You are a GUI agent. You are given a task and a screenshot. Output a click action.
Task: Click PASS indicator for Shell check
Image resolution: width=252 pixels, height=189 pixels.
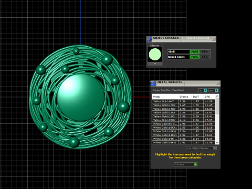pos(195,51)
